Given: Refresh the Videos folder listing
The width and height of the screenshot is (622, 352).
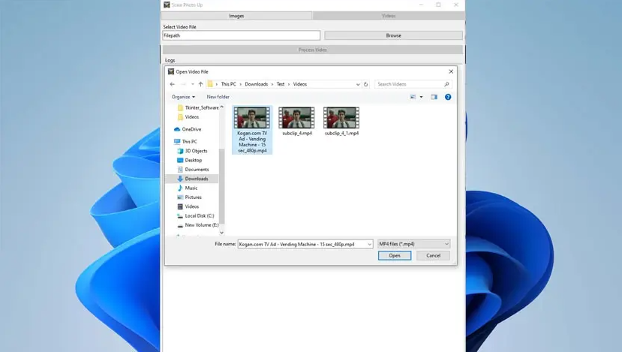Looking at the screenshot, I should (365, 84).
